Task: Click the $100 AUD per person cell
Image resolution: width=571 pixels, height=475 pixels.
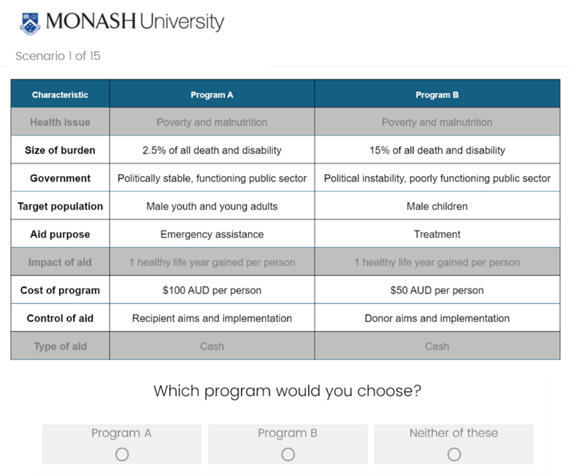Action: click(212, 290)
